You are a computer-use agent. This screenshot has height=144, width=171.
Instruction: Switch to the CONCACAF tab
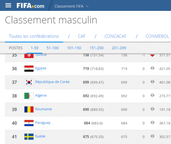click(x=115, y=36)
